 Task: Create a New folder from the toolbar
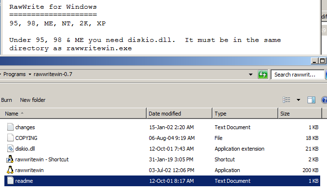33,100
